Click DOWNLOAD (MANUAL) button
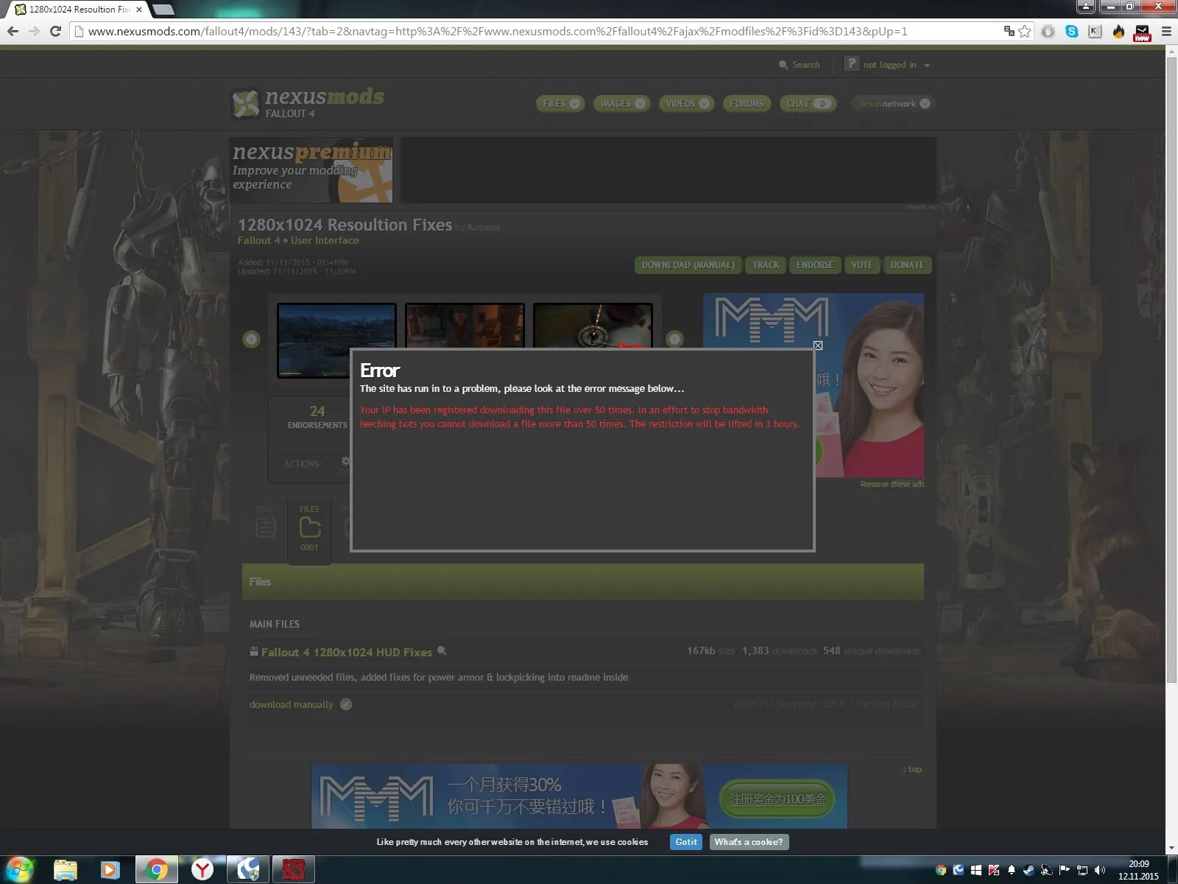 688,265
